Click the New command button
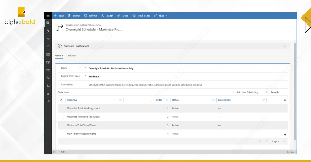This screenshot has width=311, height=162. point(59,16)
